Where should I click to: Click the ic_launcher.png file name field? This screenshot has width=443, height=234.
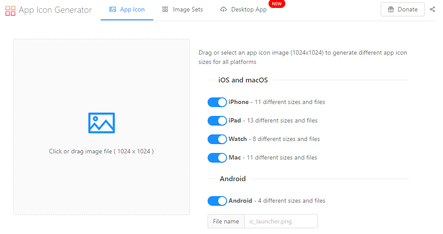[281, 221]
